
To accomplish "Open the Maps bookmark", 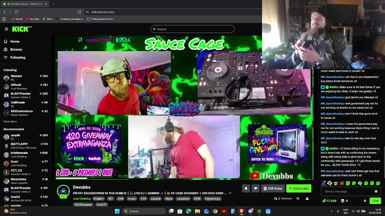I will [x=48, y=19].
